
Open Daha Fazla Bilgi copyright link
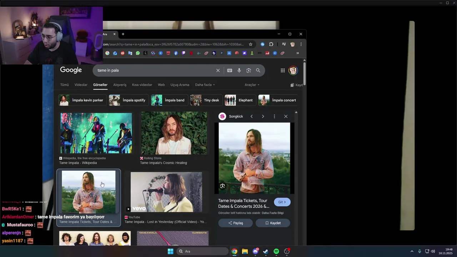point(273,213)
